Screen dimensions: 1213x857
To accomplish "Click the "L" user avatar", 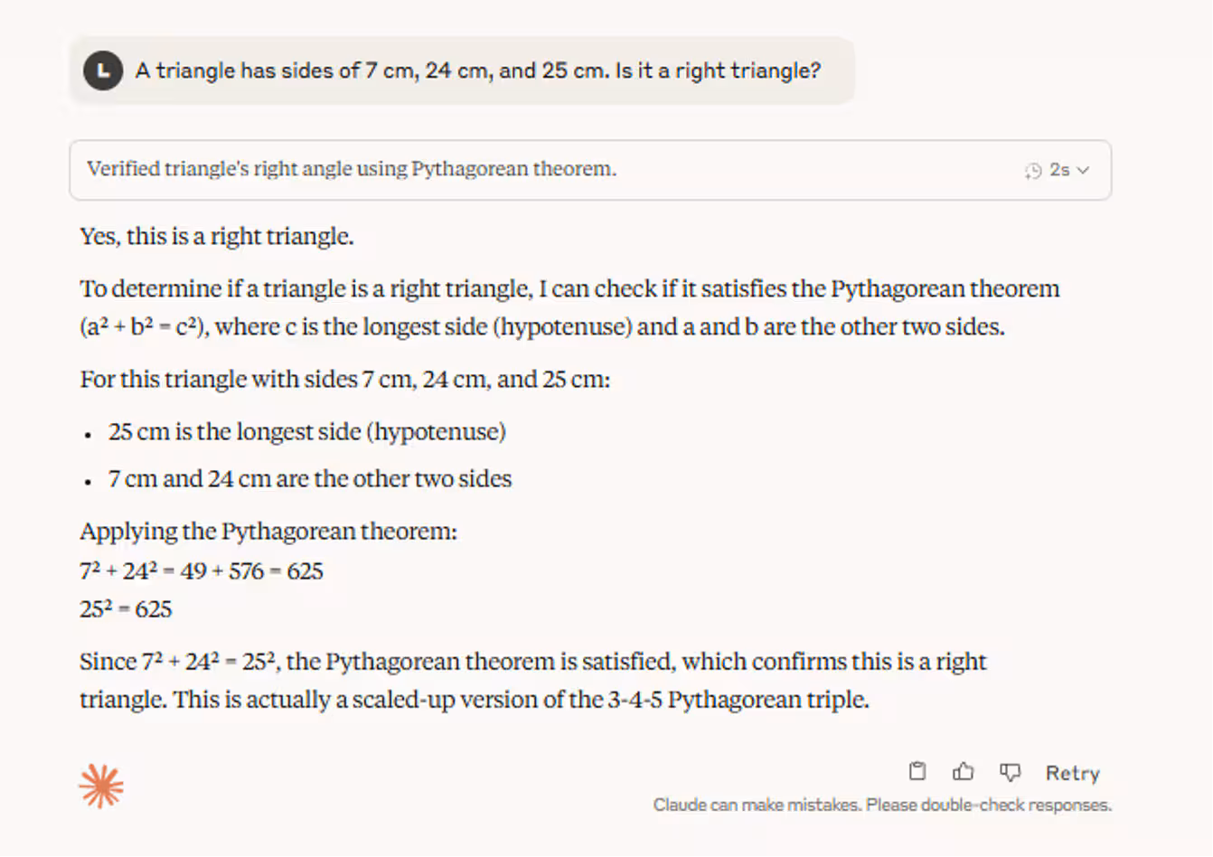I will 103,71.
